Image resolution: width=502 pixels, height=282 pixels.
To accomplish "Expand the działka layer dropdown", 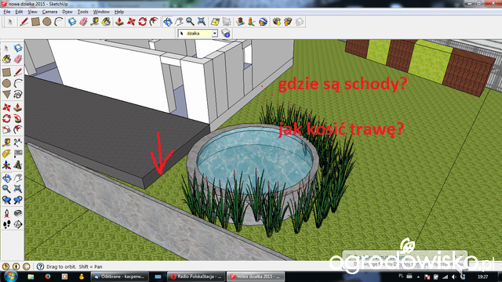I will click(214, 33).
